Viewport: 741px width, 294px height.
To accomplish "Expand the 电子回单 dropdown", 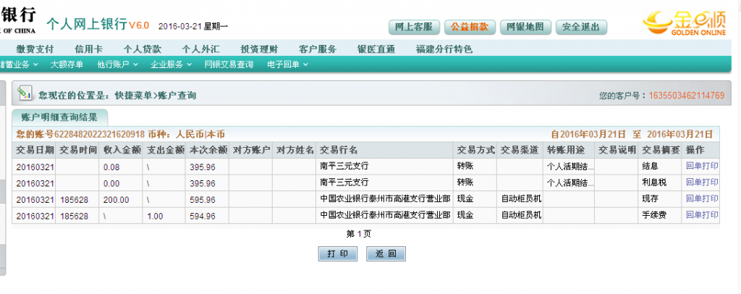I will pos(287,64).
